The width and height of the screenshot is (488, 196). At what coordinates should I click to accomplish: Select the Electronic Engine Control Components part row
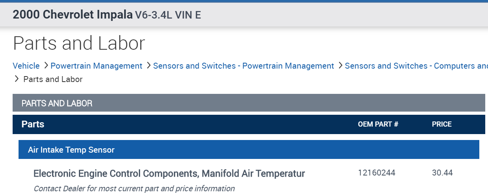coord(169,173)
